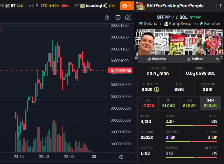This screenshot has width=224, height=164.
Task: Copy the SFFPP token address icon
Action: coord(172,17)
